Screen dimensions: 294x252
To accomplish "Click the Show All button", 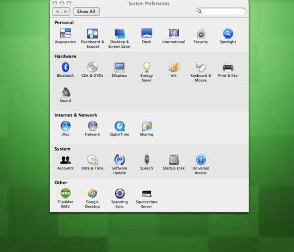I will coord(86,11).
